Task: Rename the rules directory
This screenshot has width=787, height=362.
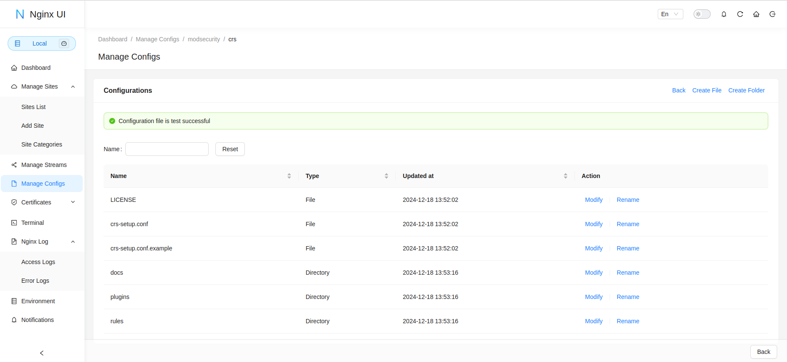Action: (x=628, y=321)
